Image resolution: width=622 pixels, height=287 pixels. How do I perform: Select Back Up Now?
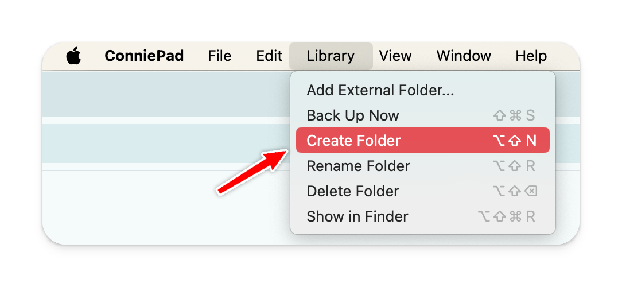353,115
